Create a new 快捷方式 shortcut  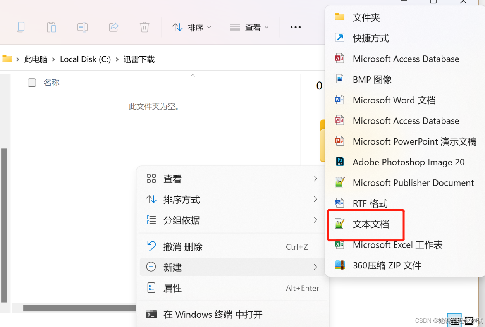(x=404, y=38)
